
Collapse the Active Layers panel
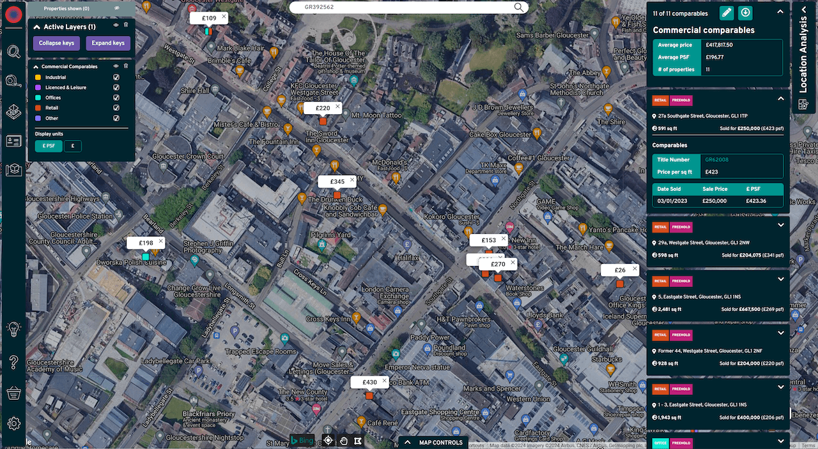click(36, 27)
